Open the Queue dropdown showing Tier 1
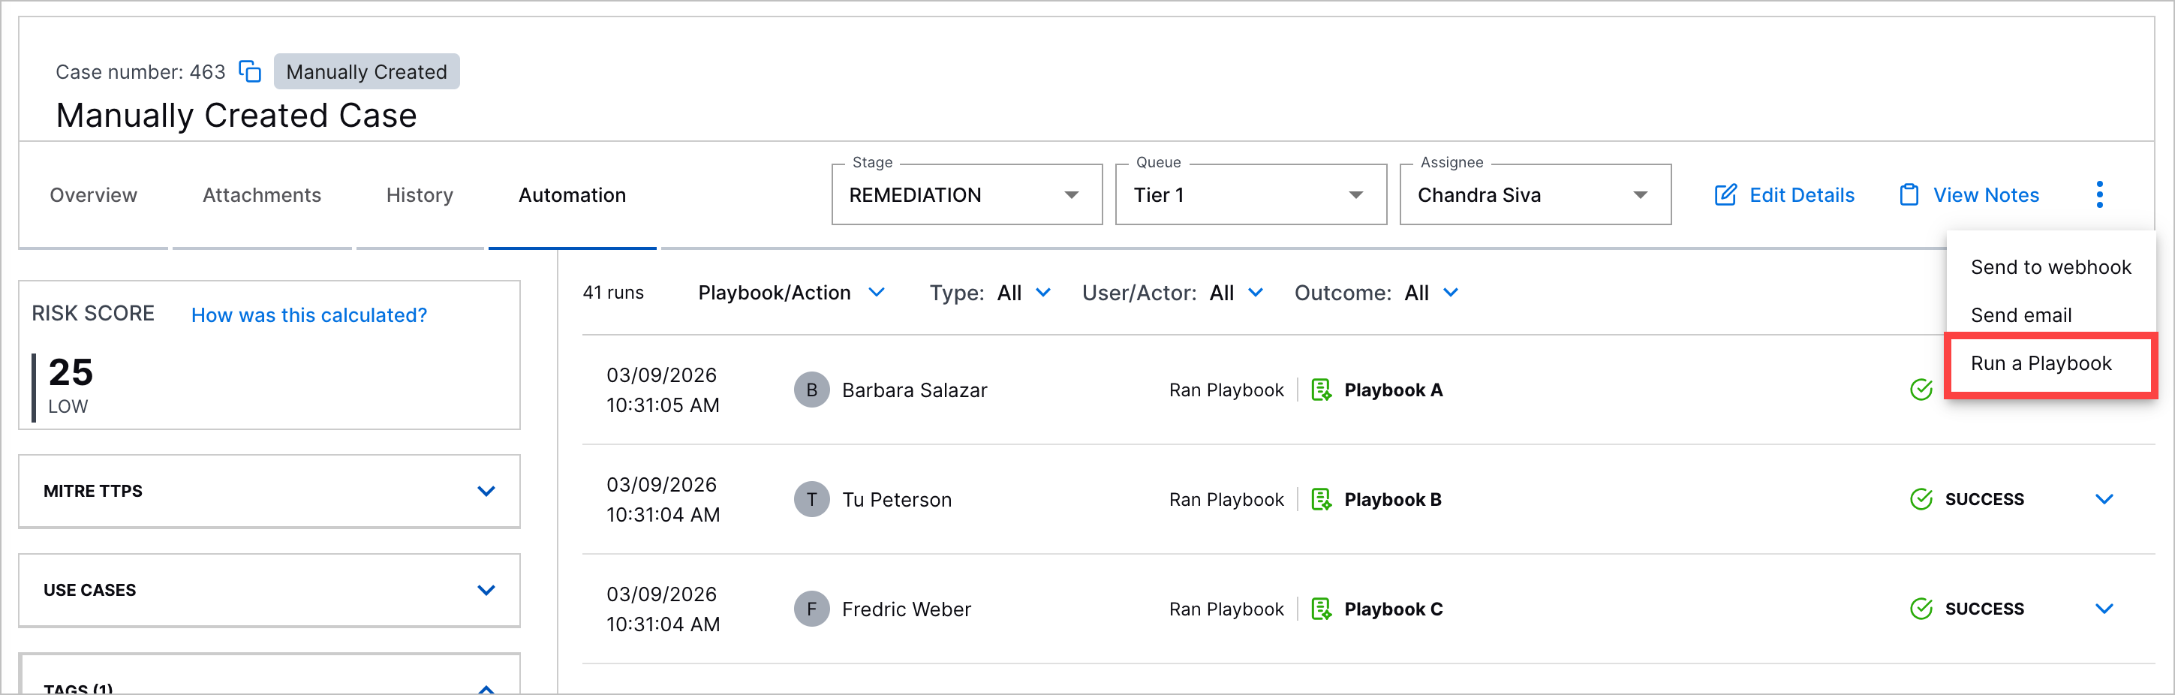The image size is (2175, 695). pos(1250,195)
